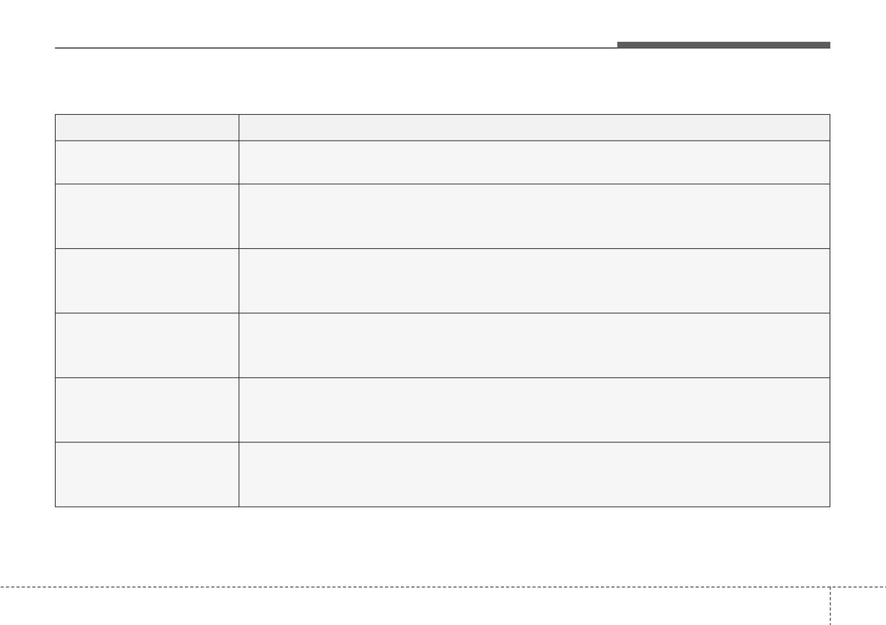886x625 pixels.
Task: Click the wide cell in the third body row
Action: pos(534,281)
